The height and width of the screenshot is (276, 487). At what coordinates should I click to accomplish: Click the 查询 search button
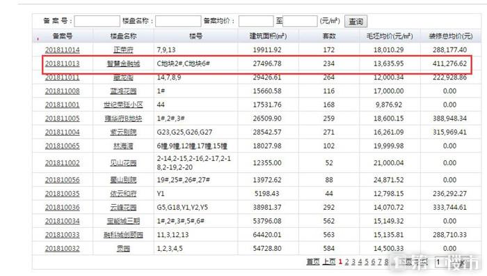(x=356, y=22)
